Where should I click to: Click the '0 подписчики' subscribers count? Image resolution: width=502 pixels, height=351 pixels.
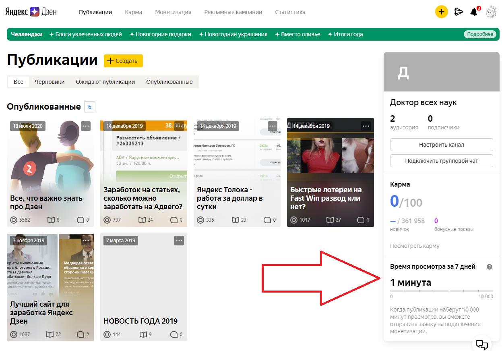click(x=443, y=123)
